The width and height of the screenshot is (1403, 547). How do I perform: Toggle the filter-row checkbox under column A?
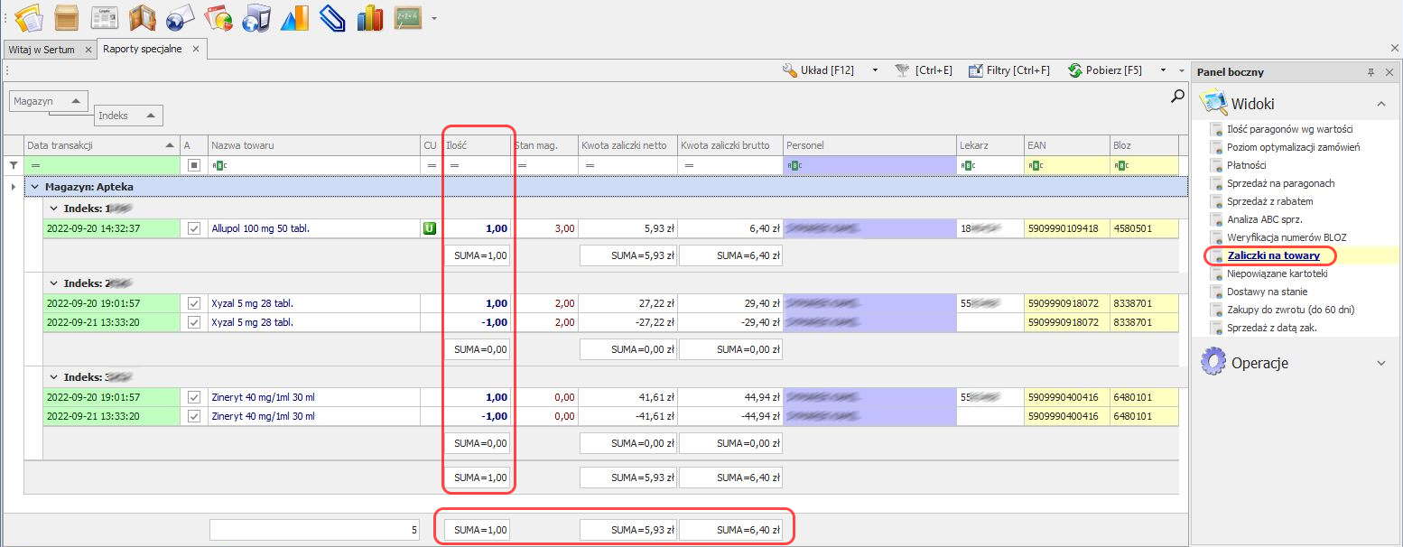click(194, 165)
